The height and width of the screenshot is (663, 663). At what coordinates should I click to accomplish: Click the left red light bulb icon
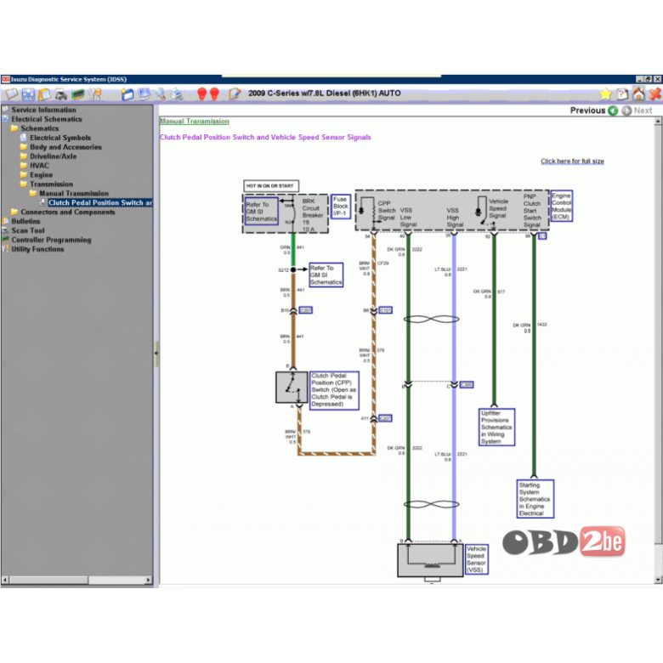click(201, 93)
